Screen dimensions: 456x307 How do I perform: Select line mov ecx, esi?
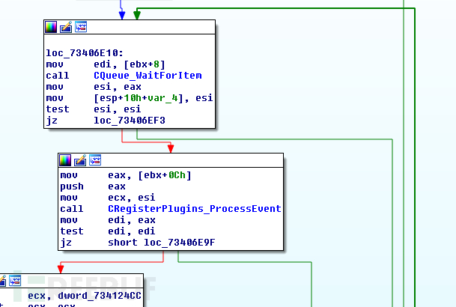pos(108,198)
